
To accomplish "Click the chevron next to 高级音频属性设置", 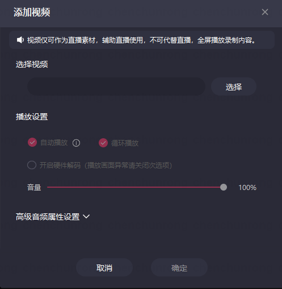I will click(x=86, y=216).
